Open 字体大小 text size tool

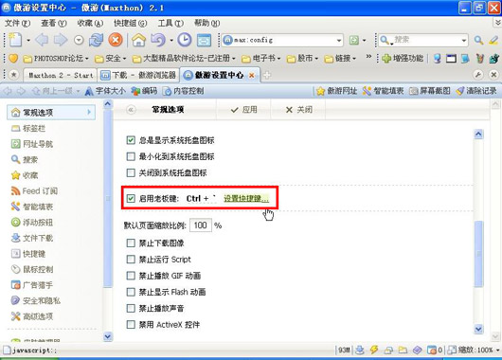105,91
